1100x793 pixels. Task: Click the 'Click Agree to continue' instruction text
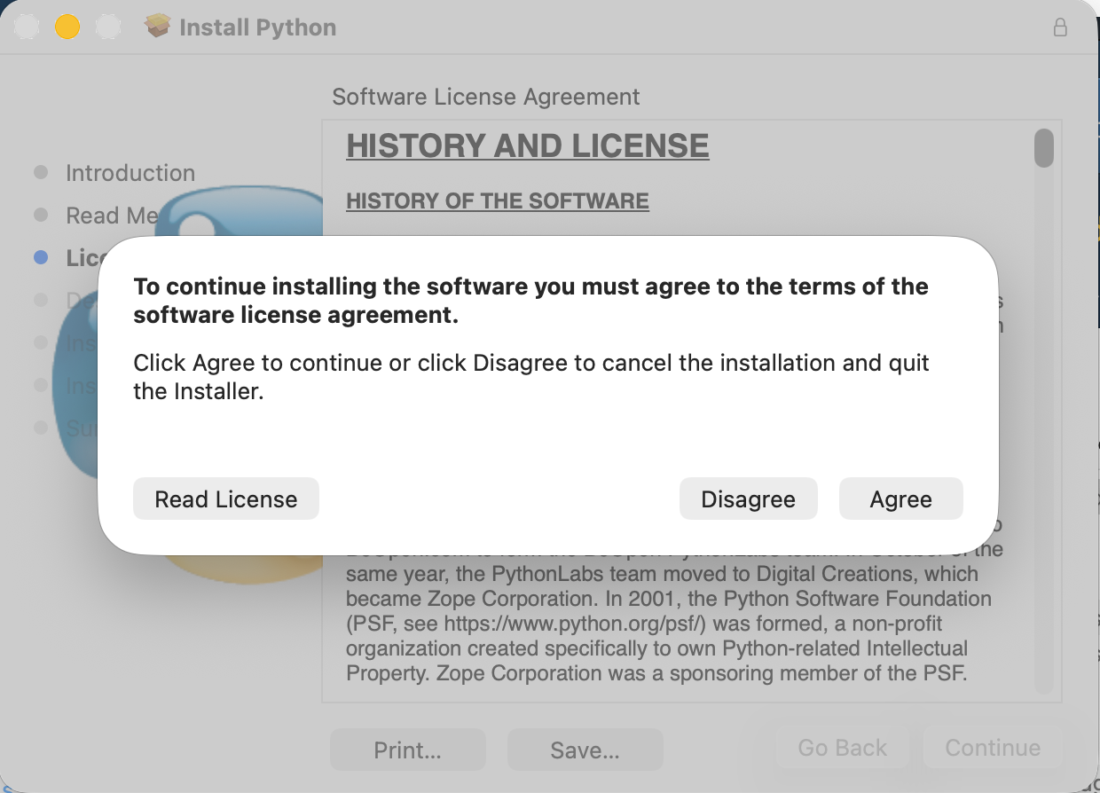point(530,377)
